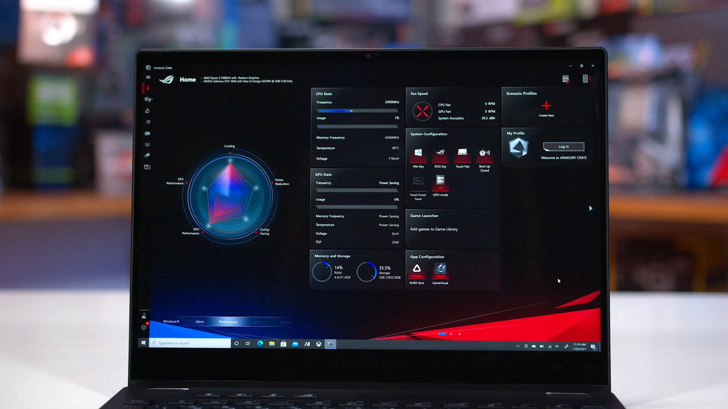Show hidden system tray icons chevron
The image size is (728, 409).
click(518, 346)
